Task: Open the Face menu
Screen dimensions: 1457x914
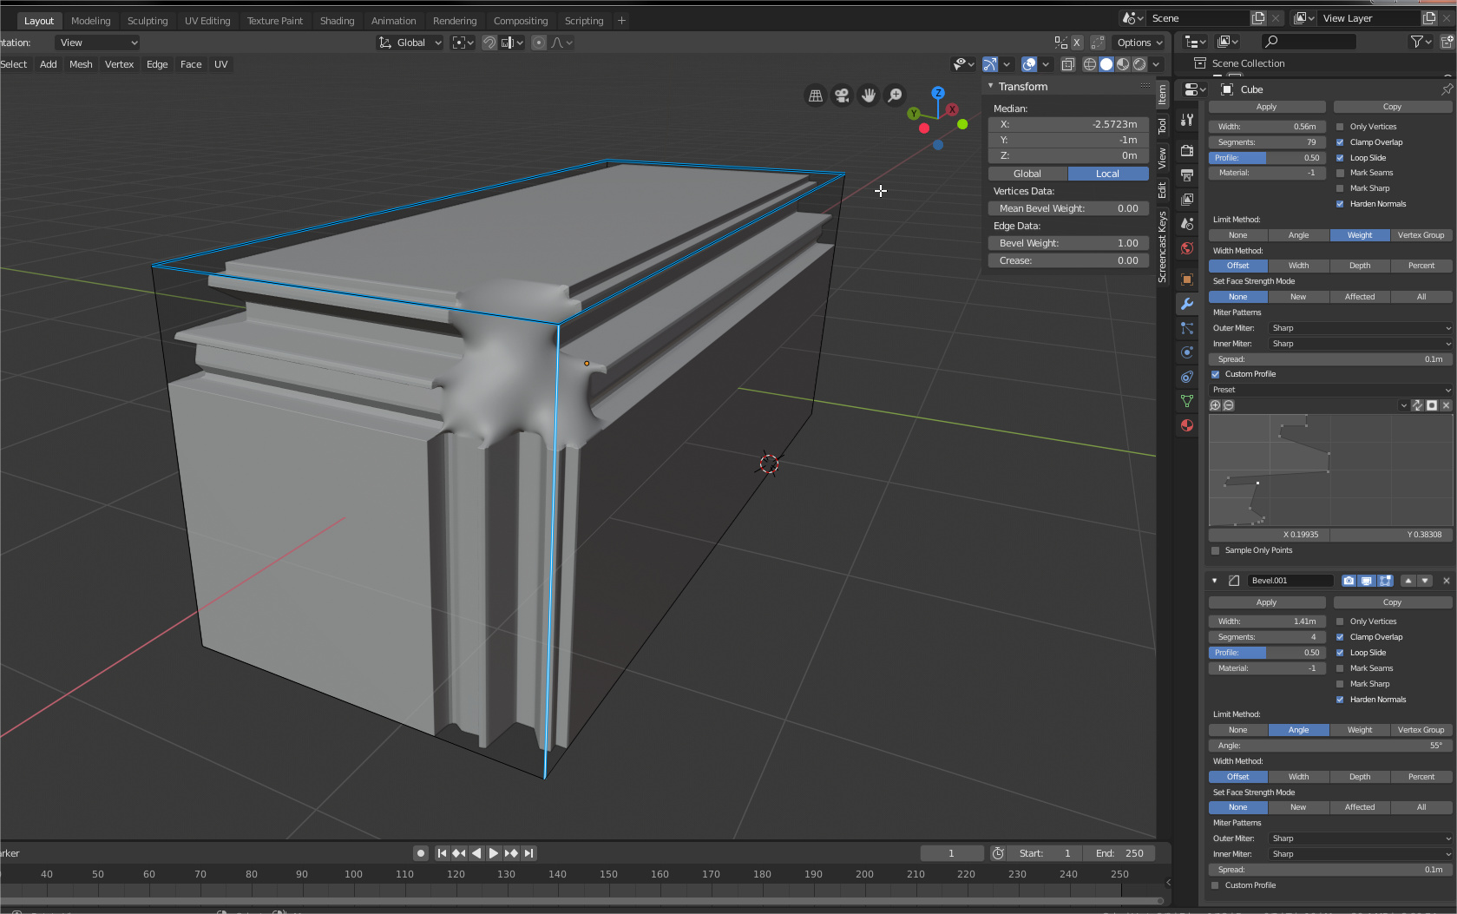Action: 191,64
